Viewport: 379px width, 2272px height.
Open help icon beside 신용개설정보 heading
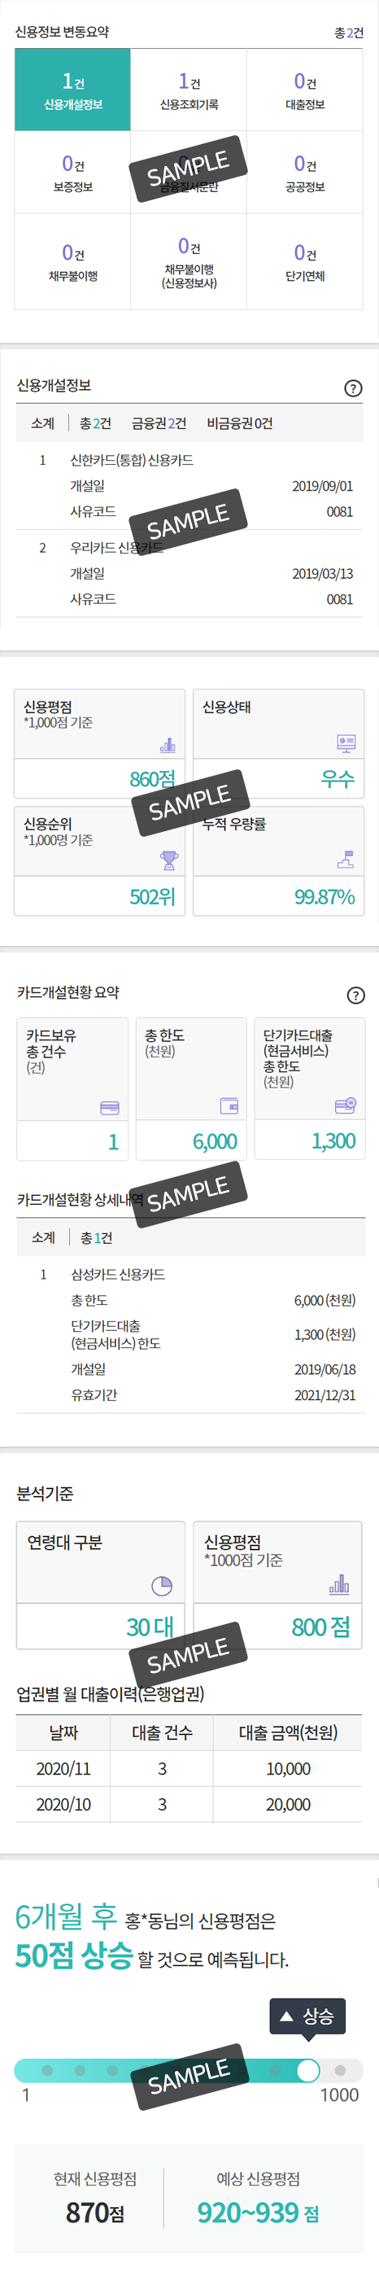(352, 388)
